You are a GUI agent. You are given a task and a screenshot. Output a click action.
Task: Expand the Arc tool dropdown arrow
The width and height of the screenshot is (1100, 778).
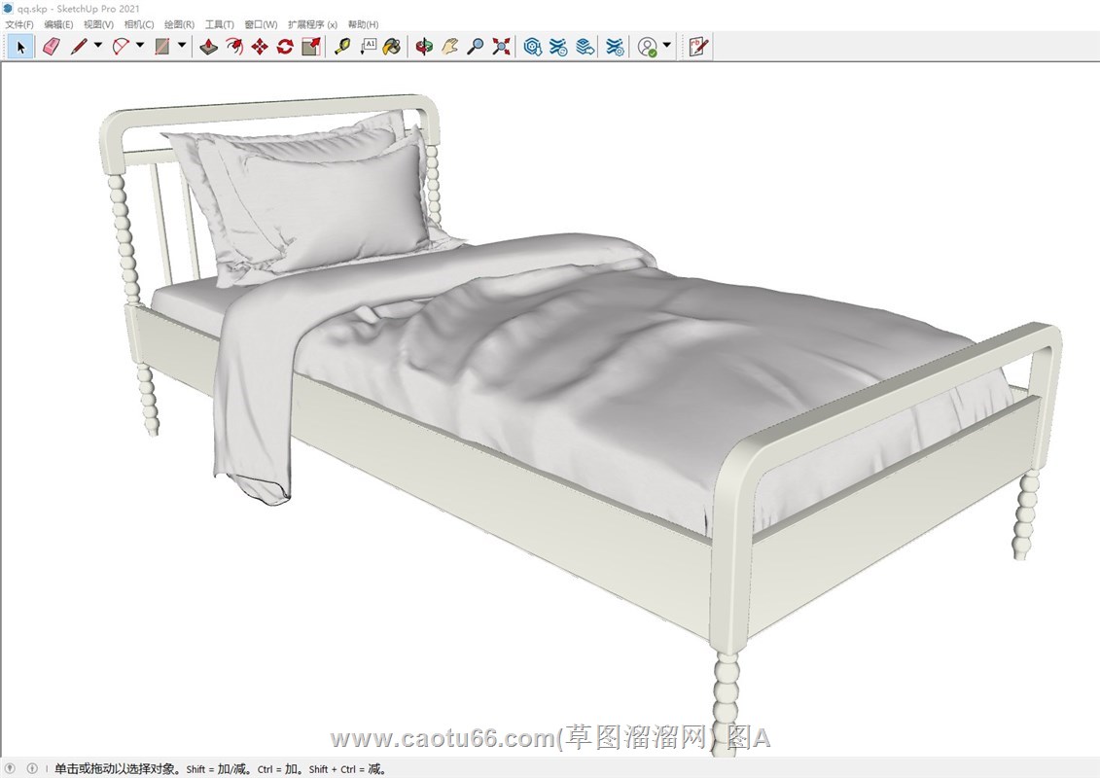[x=140, y=45]
